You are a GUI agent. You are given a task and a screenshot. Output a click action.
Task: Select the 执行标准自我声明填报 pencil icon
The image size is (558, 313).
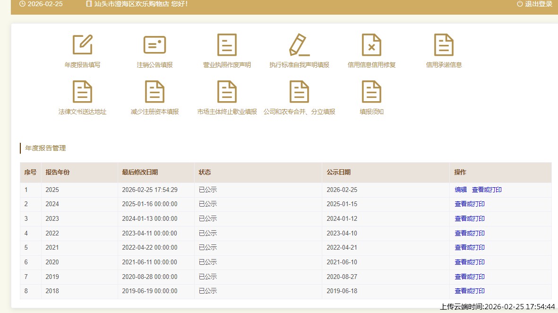click(299, 45)
